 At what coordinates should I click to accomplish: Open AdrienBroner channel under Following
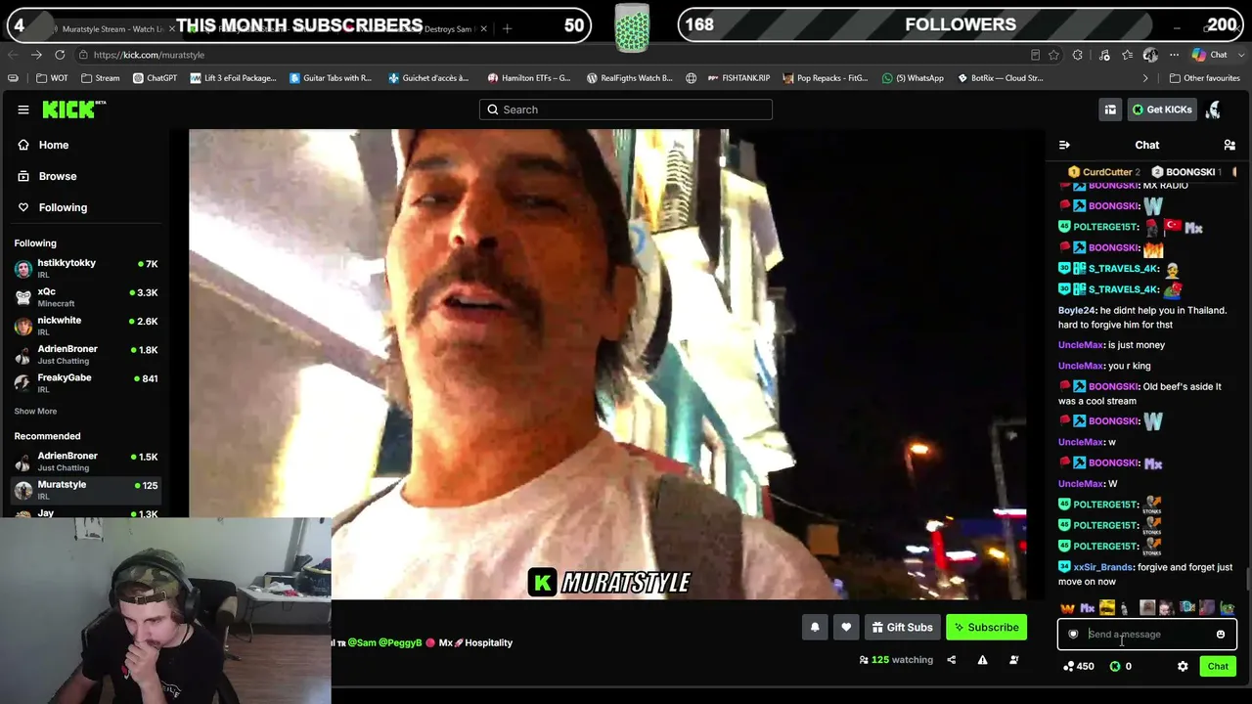[x=86, y=354]
